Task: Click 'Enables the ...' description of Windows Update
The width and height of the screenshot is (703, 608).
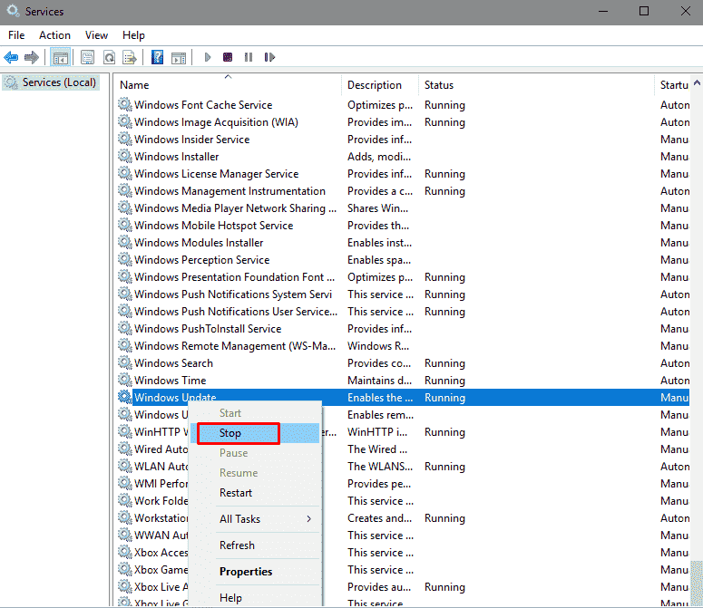Action: click(380, 398)
